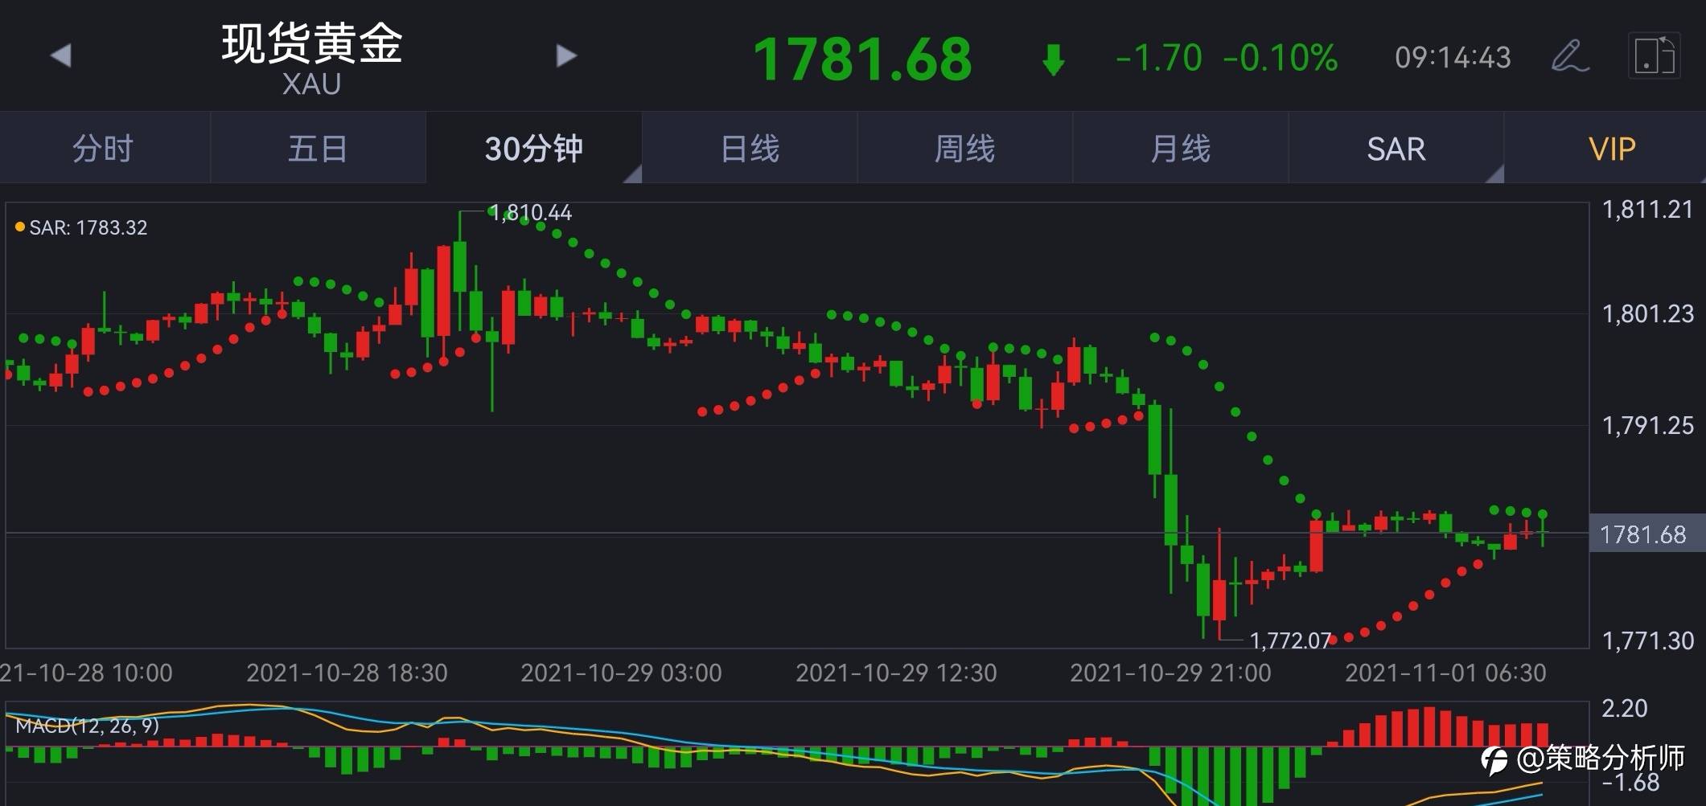Select the 现货黄金 instrument title
Image resolution: width=1706 pixels, height=806 pixels.
coord(312,43)
